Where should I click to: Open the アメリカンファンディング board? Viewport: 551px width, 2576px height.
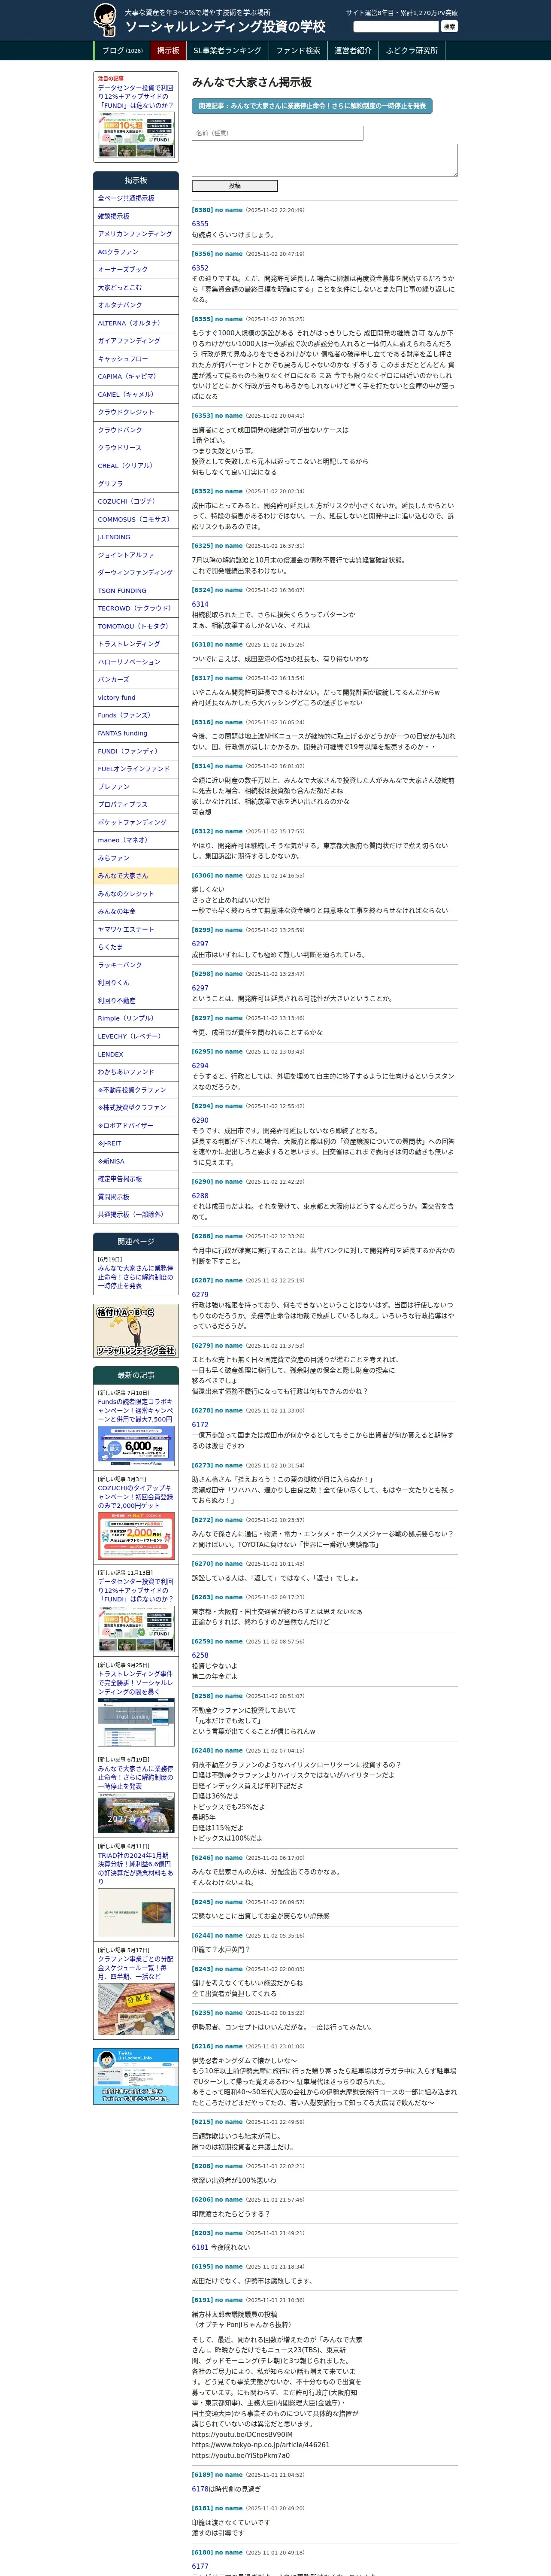point(136,234)
